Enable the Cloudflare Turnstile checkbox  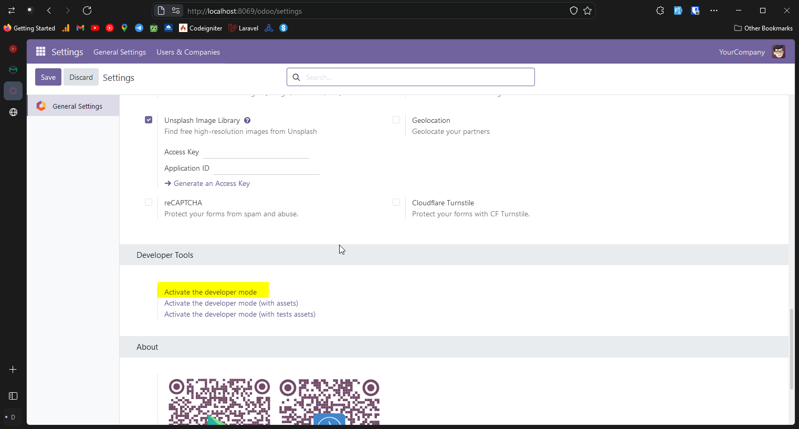396,202
